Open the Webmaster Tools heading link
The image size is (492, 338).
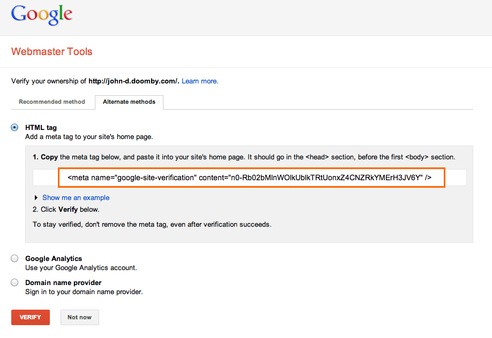pos(52,51)
